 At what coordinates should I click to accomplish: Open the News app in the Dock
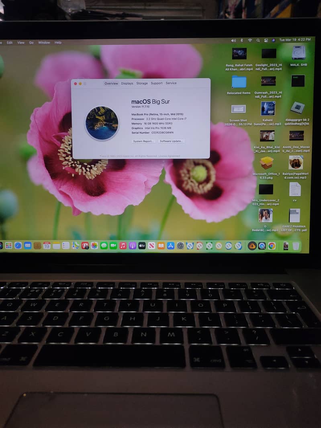pyautogui.click(x=151, y=246)
